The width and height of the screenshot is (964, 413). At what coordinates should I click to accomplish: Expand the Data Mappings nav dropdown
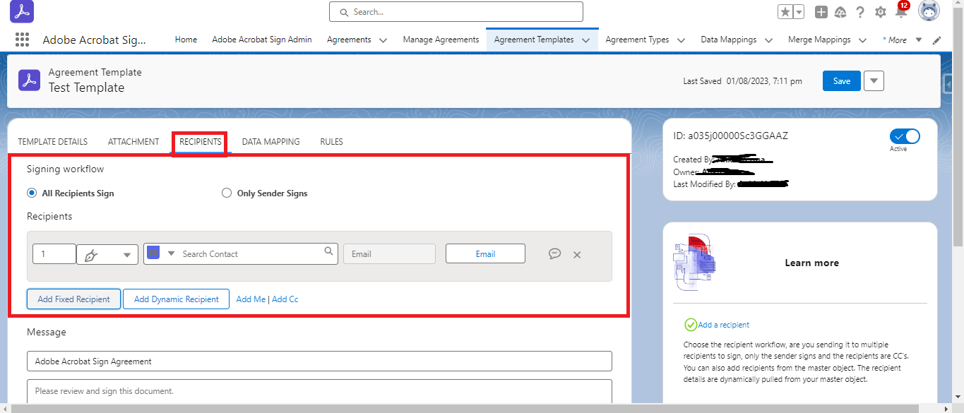(768, 40)
